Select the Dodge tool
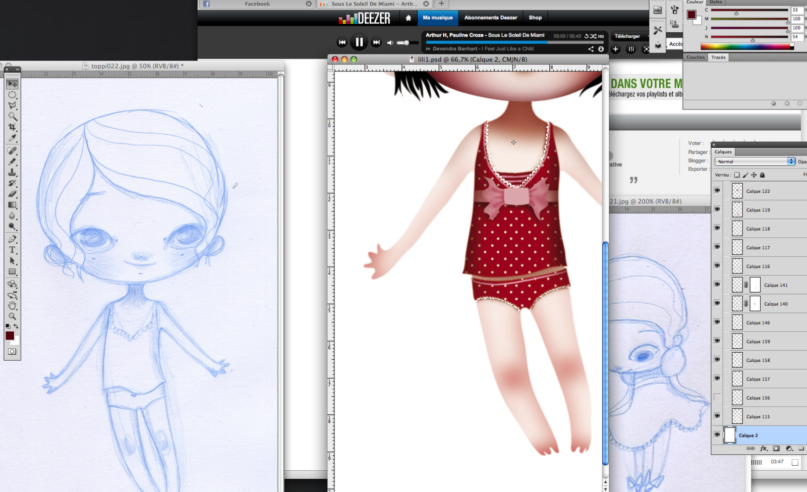The image size is (807, 492). pyautogui.click(x=13, y=227)
